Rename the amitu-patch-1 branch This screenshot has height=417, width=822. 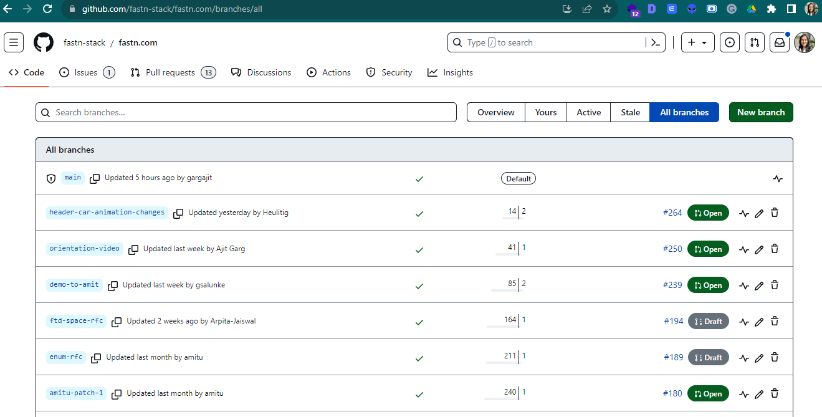pyautogui.click(x=759, y=394)
